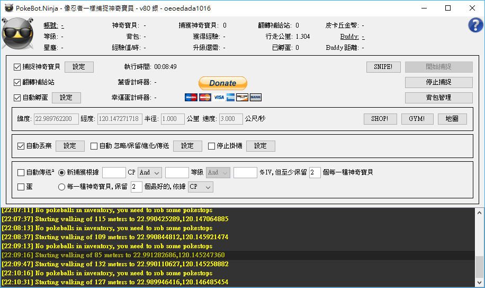Click the PokeBot title bar app icon
This screenshot has height=288, width=485.
click(x=9, y=8)
